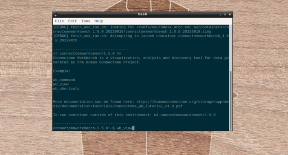Click the 'wb_view' example line under Example
Viewport: 288px width, 155px height.
click(61, 84)
